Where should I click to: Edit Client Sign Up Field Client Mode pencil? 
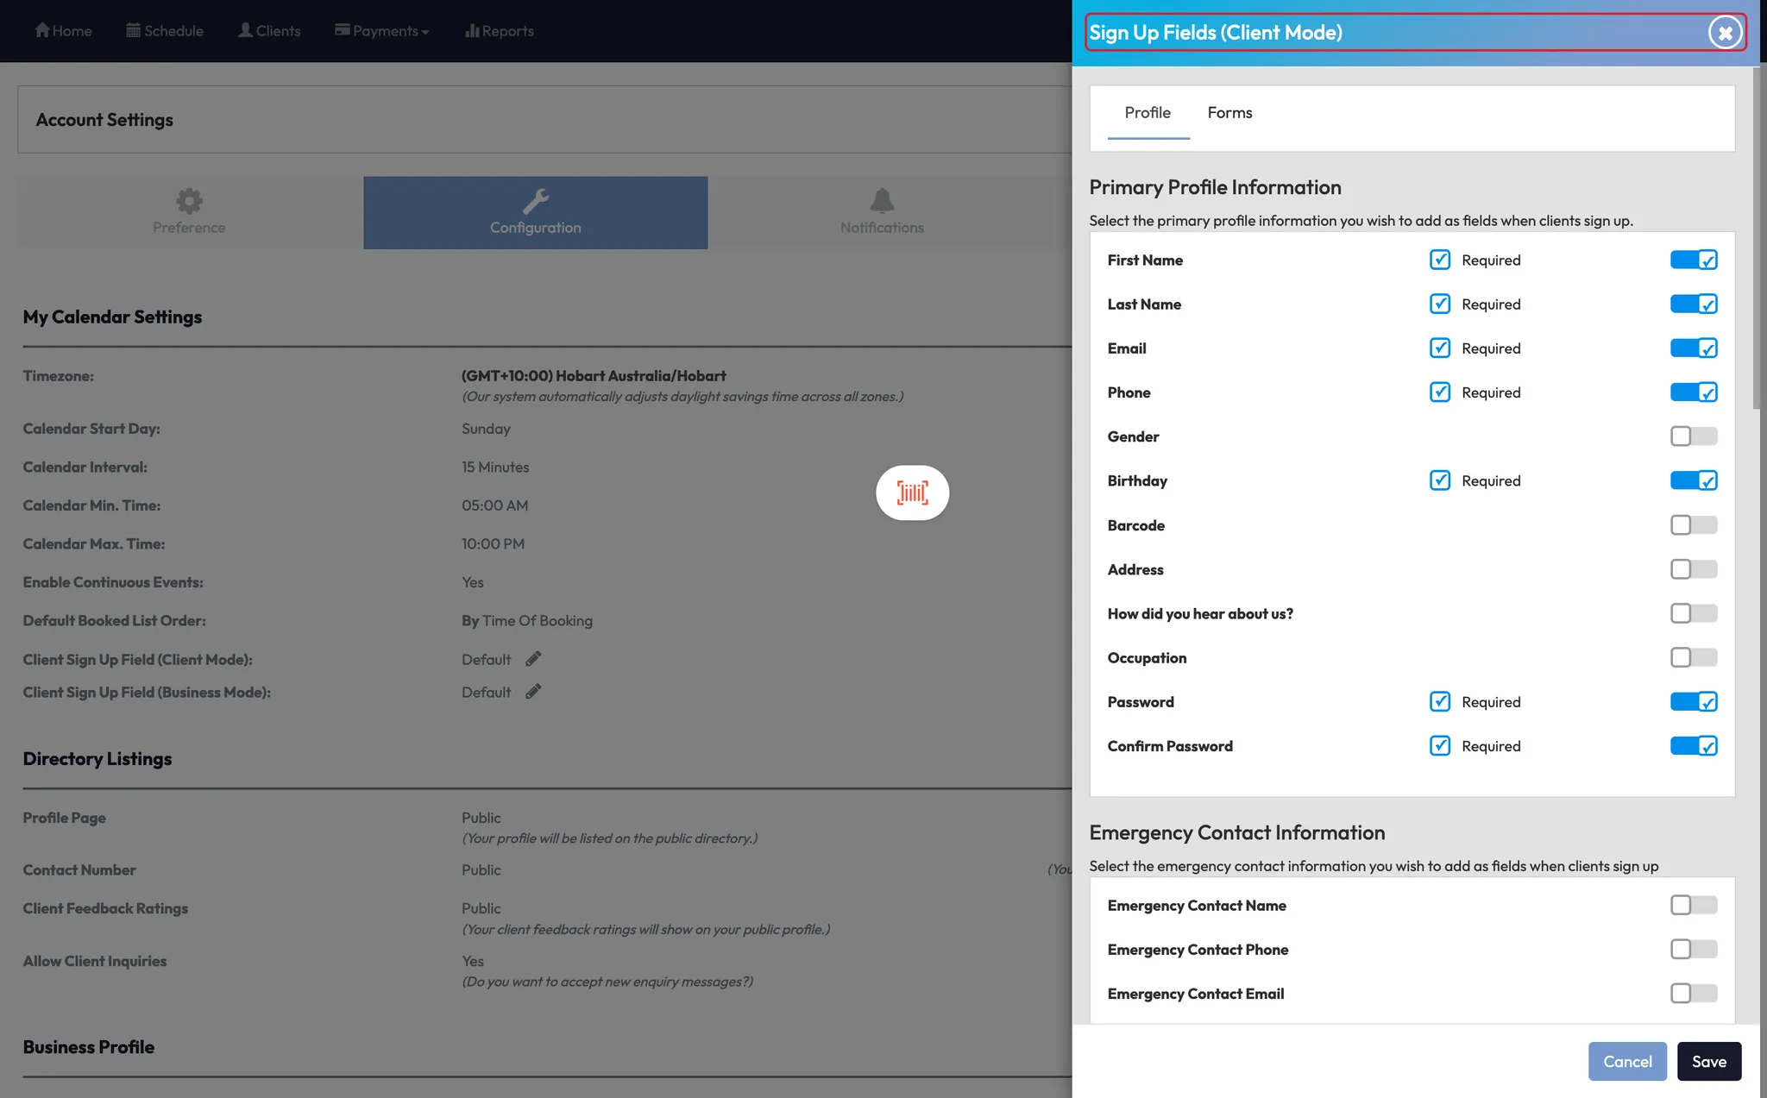[x=533, y=659]
